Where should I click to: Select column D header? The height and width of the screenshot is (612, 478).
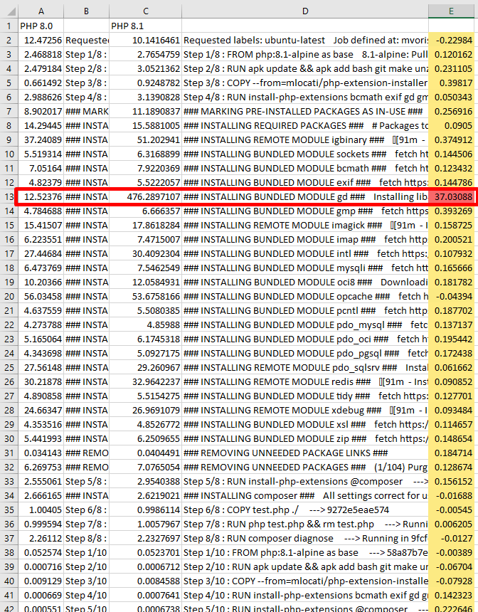[x=305, y=11]
